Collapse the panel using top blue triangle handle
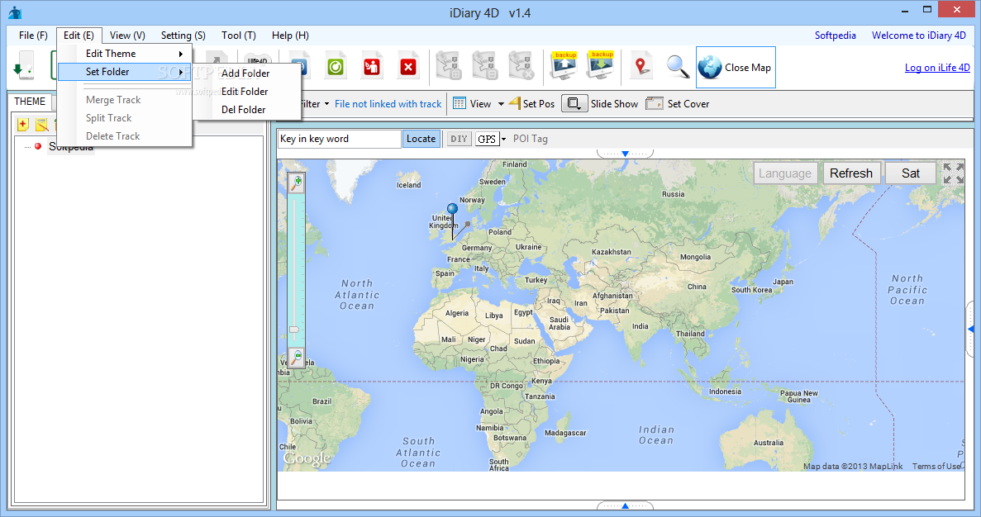This screenshot has height=517, width=981. click(x=625, y=153)
